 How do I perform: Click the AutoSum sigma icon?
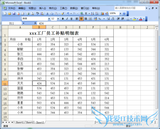tap(86, 13)
